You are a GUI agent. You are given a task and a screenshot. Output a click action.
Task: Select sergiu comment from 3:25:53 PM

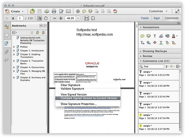[159, 75]
